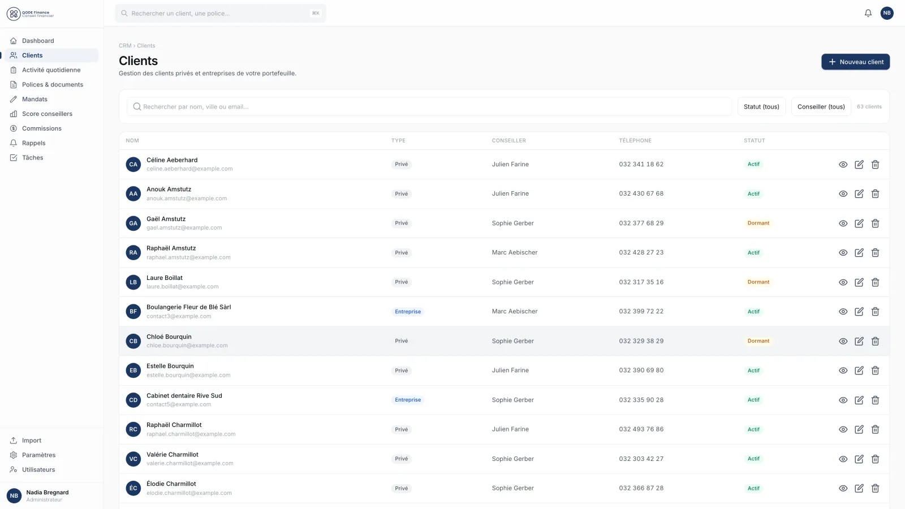905x509 pixels.
Task: Open Activité quotidienne page
Action: click(51, 70)
